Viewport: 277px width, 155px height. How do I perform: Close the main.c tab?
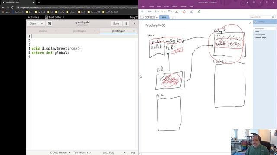pyautogui.click(x=56, y=31)
